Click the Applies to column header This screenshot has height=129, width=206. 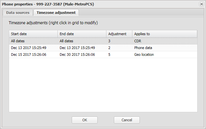click(x=164, y=34)
